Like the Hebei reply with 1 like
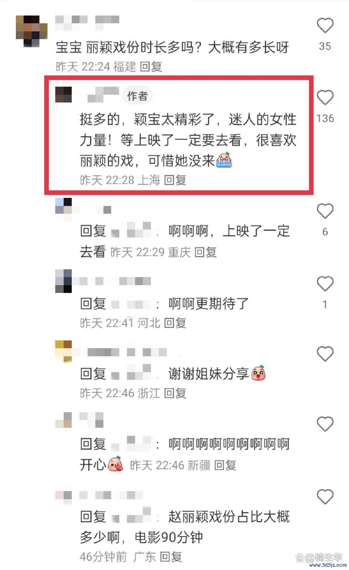Viewport: 349px width, 570px height. 325,284
